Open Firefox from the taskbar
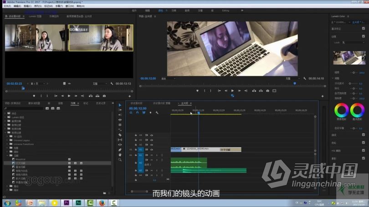369x207 pixels. point(102,203)
